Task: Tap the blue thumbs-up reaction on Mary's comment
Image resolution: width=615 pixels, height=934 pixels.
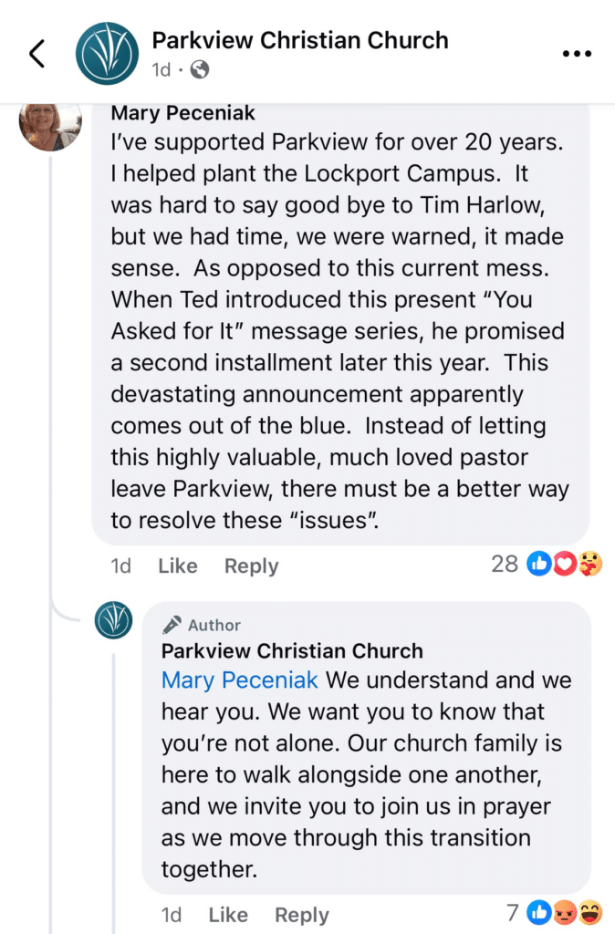Action: [x=539, y=565]
